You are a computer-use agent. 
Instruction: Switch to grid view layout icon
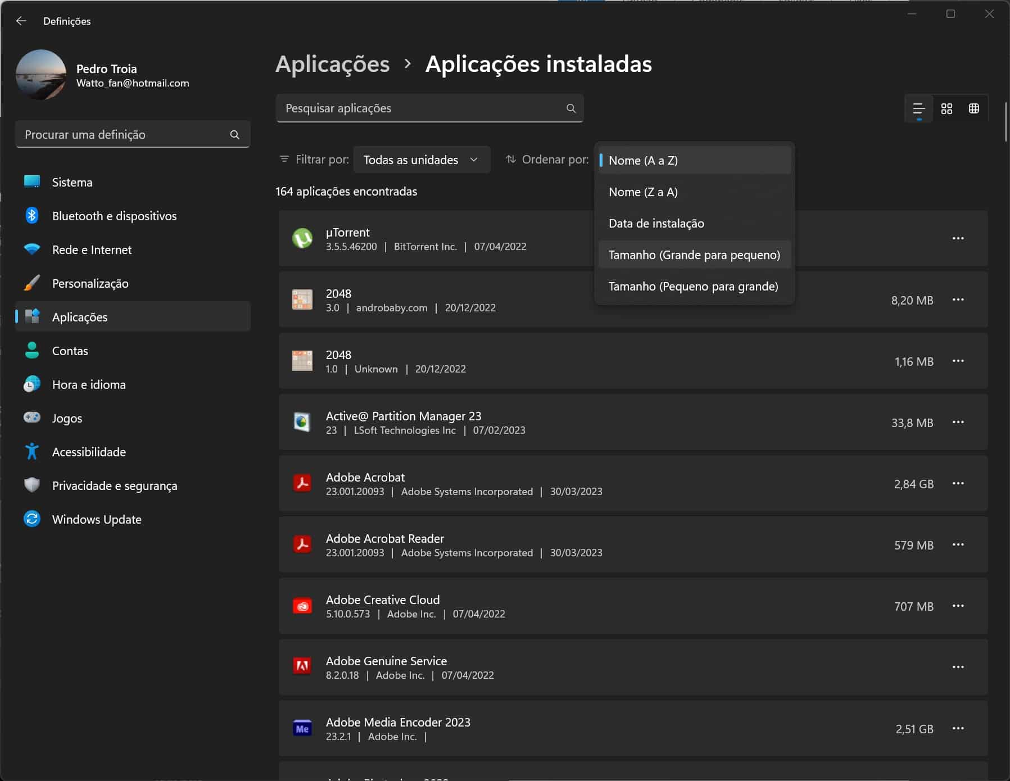[946, 108]
